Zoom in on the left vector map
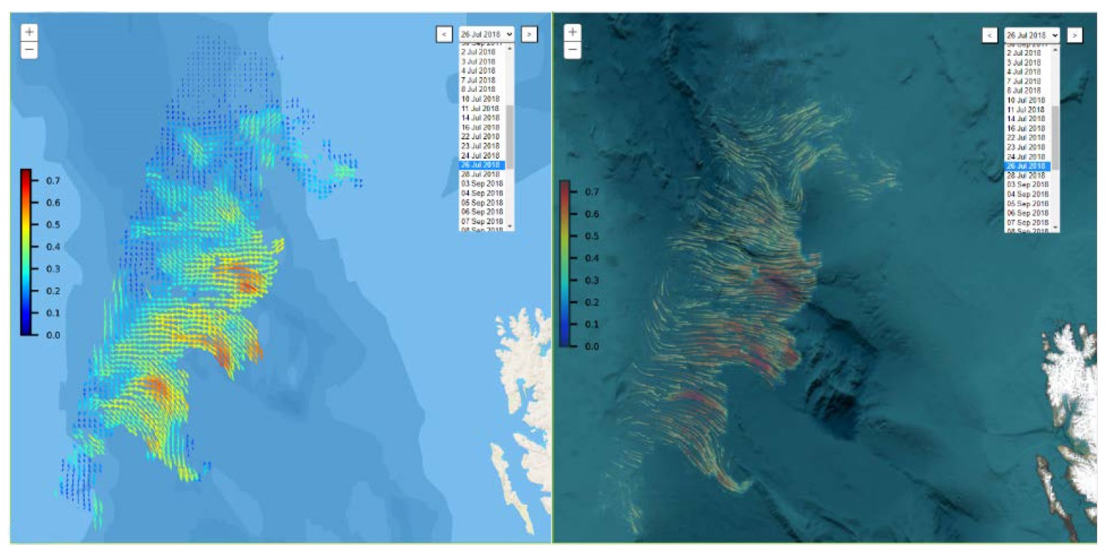The image size is (1107, 554). coord(29,32)
